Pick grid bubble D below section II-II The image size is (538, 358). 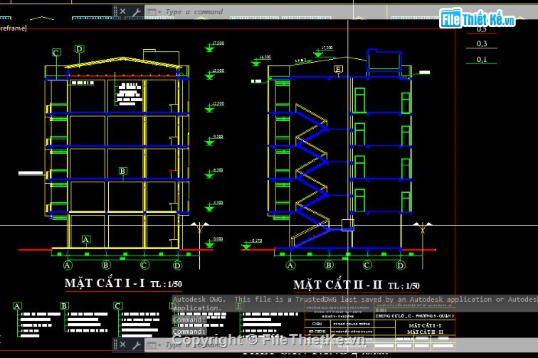coord(400,265)
